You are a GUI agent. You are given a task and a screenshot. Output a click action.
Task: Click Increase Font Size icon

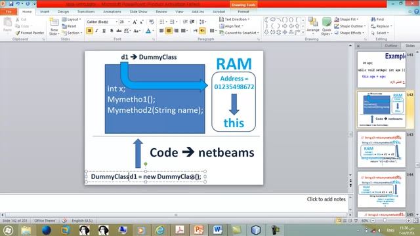tap(135, 22)
